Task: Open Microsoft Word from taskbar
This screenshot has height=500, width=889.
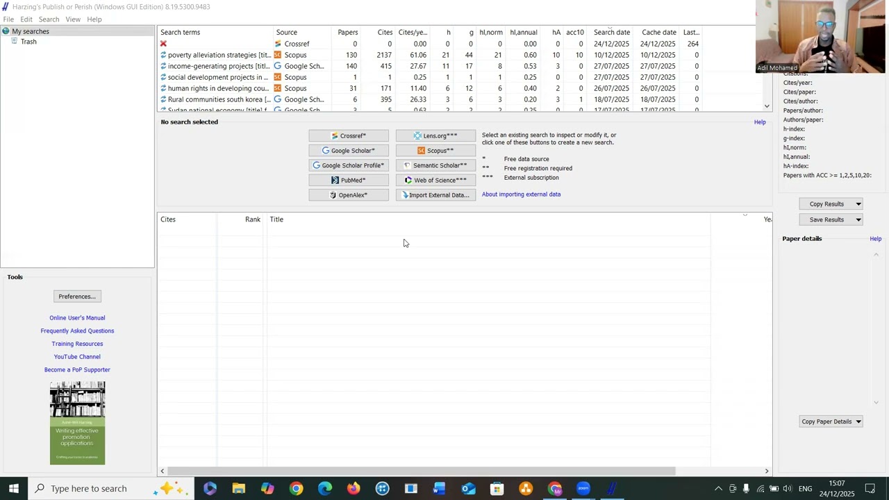Action: point(440,489)
